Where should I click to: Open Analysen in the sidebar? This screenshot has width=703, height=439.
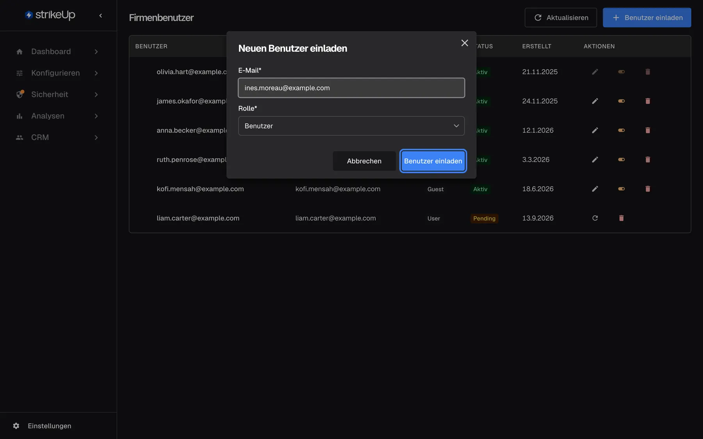(x=48, y=116)
